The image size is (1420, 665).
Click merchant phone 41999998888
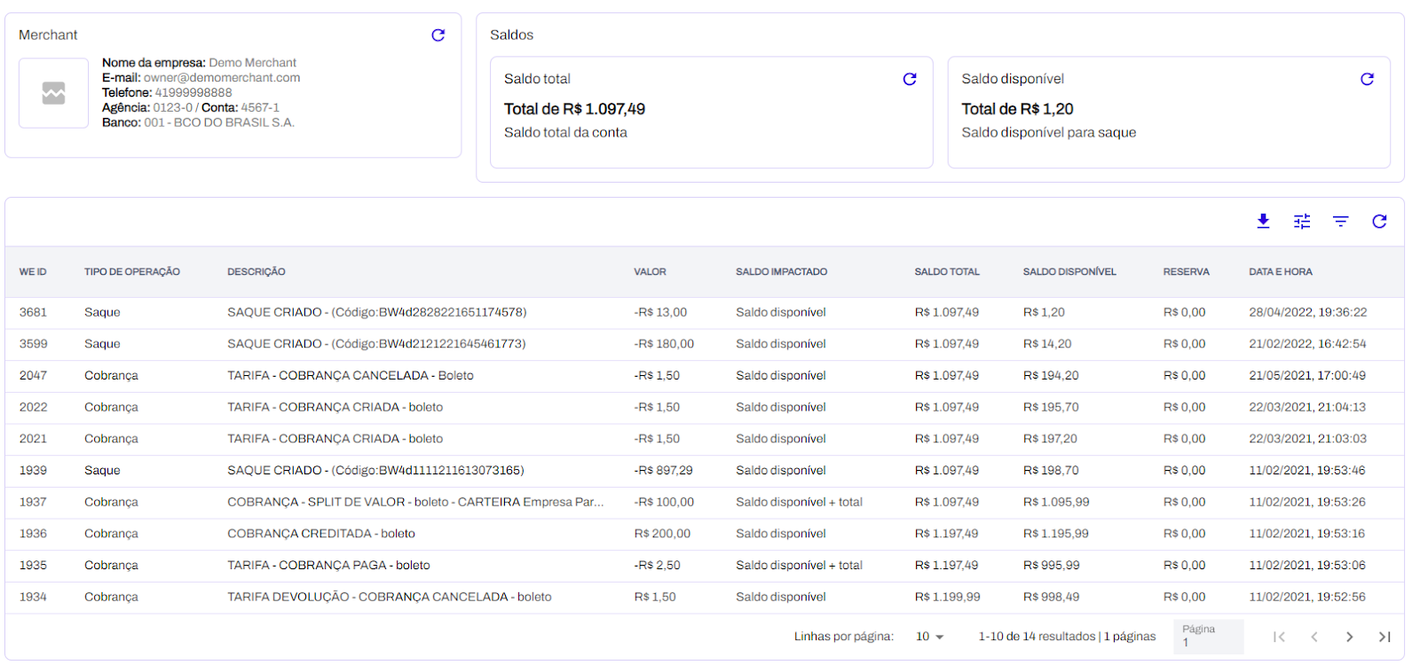click(x=193, y=93)
